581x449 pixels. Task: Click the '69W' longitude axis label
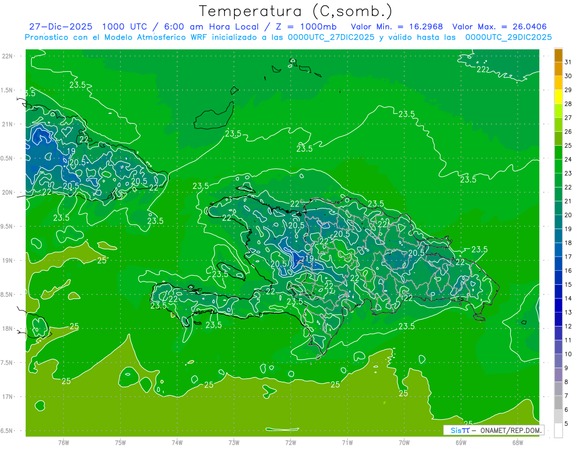click(461, 442)
